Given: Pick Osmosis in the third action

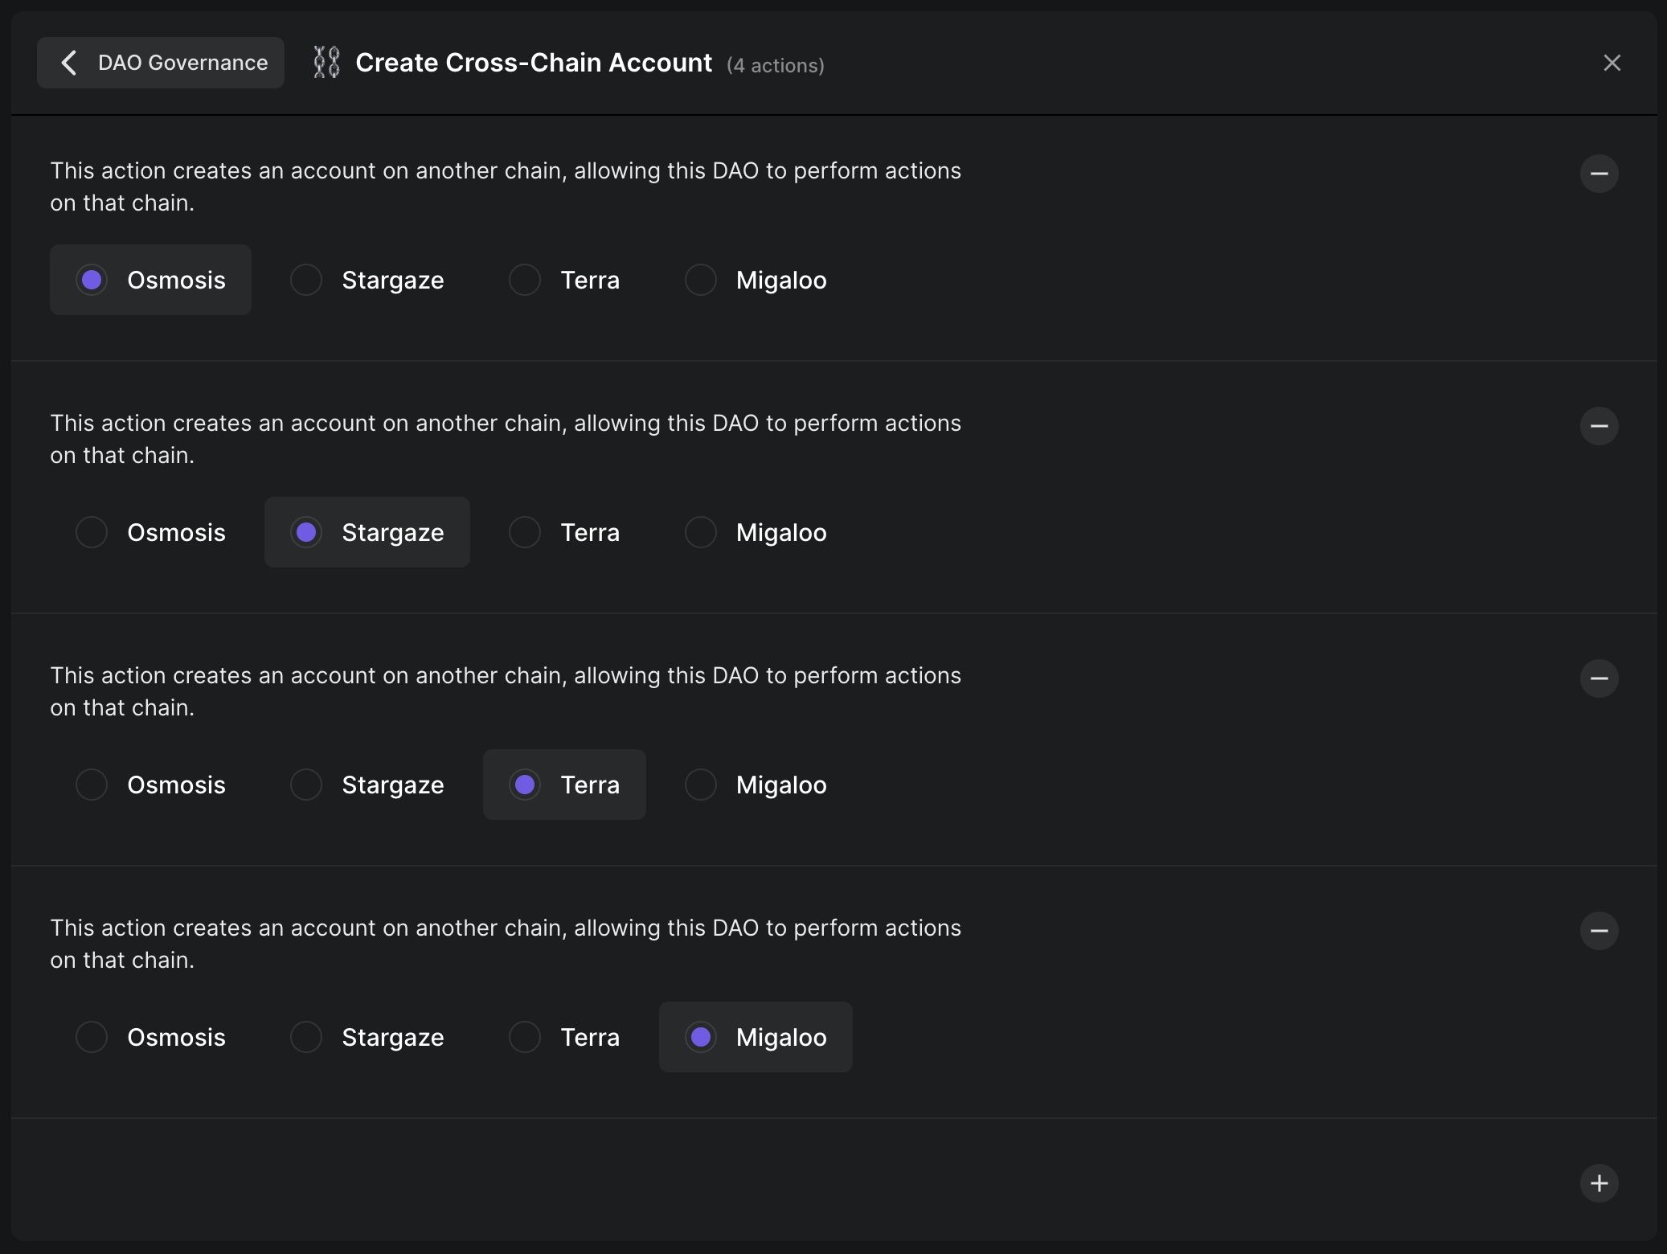Looking at the screenshot, I should point(151,785).
